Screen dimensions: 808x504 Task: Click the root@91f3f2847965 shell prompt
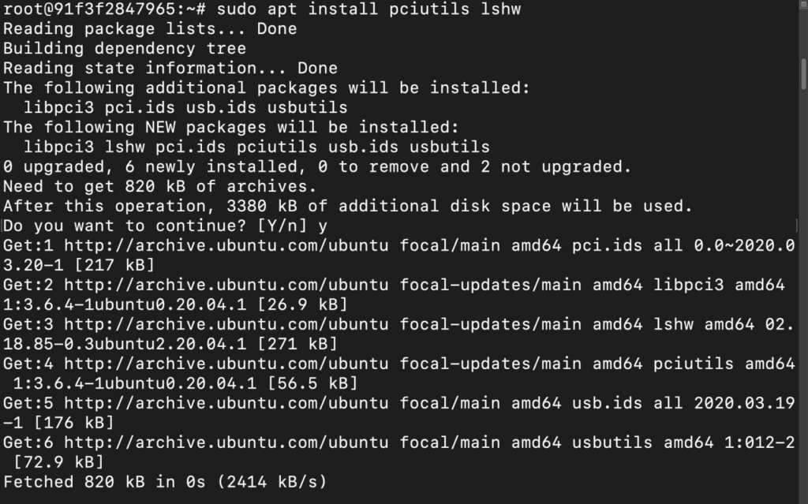coord(105,9)
